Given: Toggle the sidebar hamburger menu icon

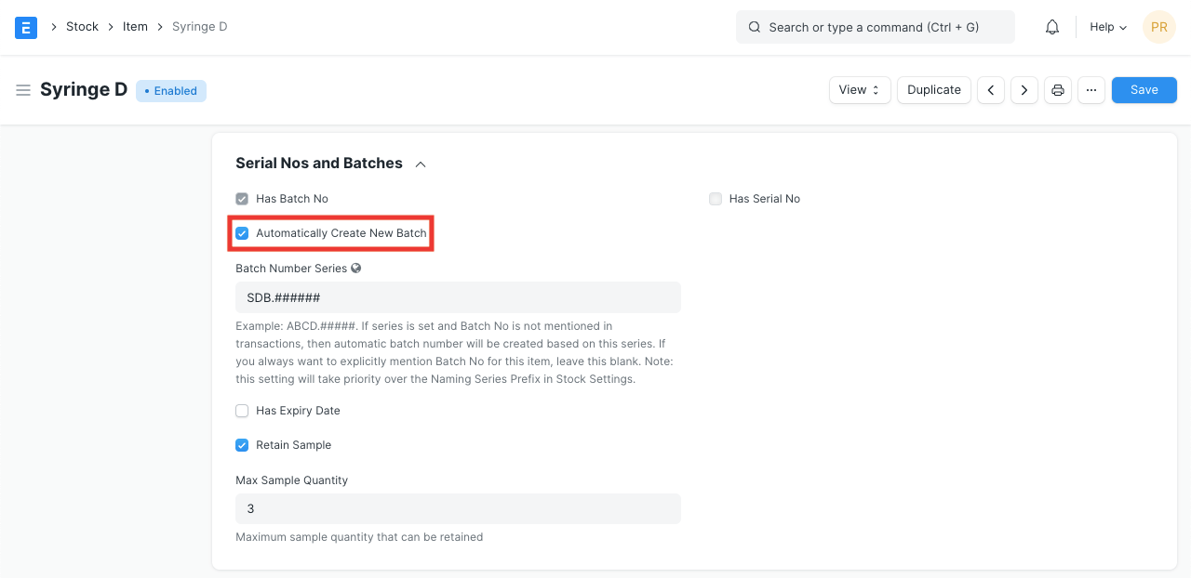Looking at the screenshot, I should (x=23, y=90).
